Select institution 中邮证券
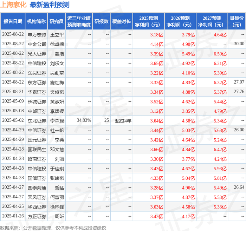Image resolution: width=246 pixels, height=231 pixels. tap(37, 111)
